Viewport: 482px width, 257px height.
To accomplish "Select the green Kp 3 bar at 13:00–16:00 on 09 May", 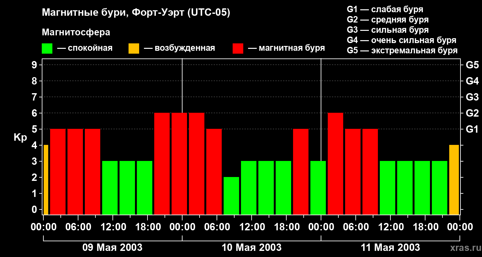I will point(127,188).
